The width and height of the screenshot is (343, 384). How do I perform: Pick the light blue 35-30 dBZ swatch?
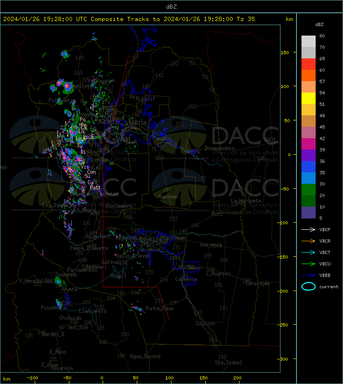308,178
